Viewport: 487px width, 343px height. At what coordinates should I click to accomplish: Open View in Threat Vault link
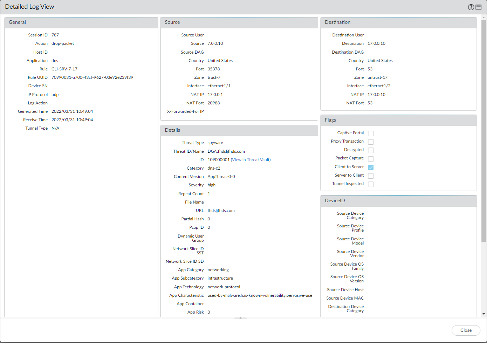pyautogui.click(x=251, y=160)
